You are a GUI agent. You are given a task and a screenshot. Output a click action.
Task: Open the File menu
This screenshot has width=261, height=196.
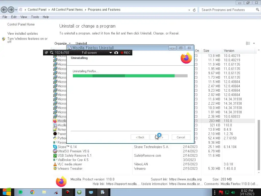click(x=5, y=17)
